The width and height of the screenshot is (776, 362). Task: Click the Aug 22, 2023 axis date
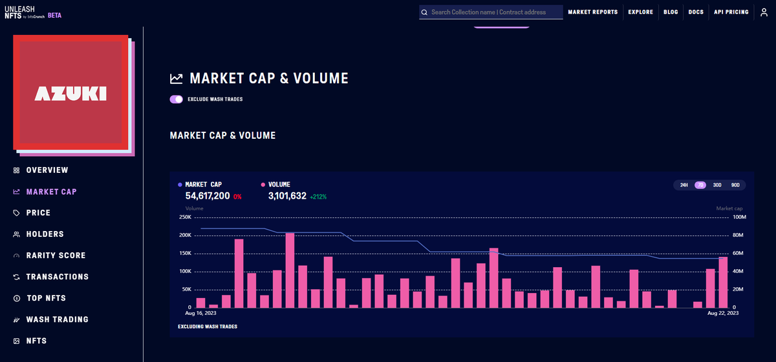[x=723, y=313]
